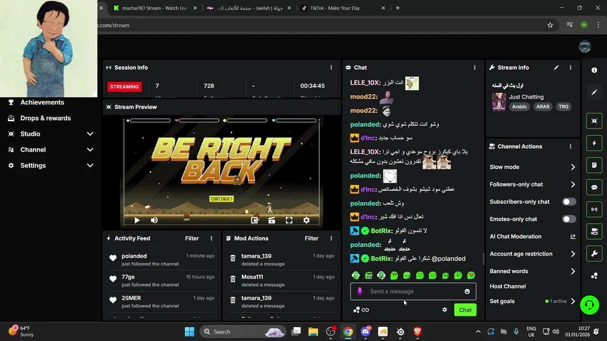Open the green headset support button

pos(589,305)
